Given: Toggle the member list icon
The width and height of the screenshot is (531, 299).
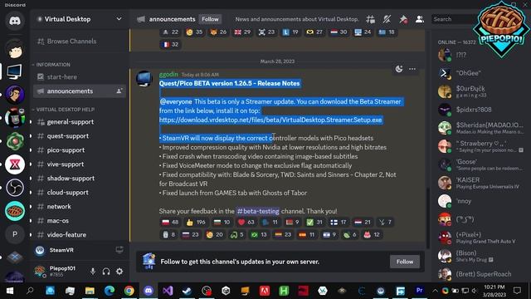Looking at the screenshot, I should (420, 19).
